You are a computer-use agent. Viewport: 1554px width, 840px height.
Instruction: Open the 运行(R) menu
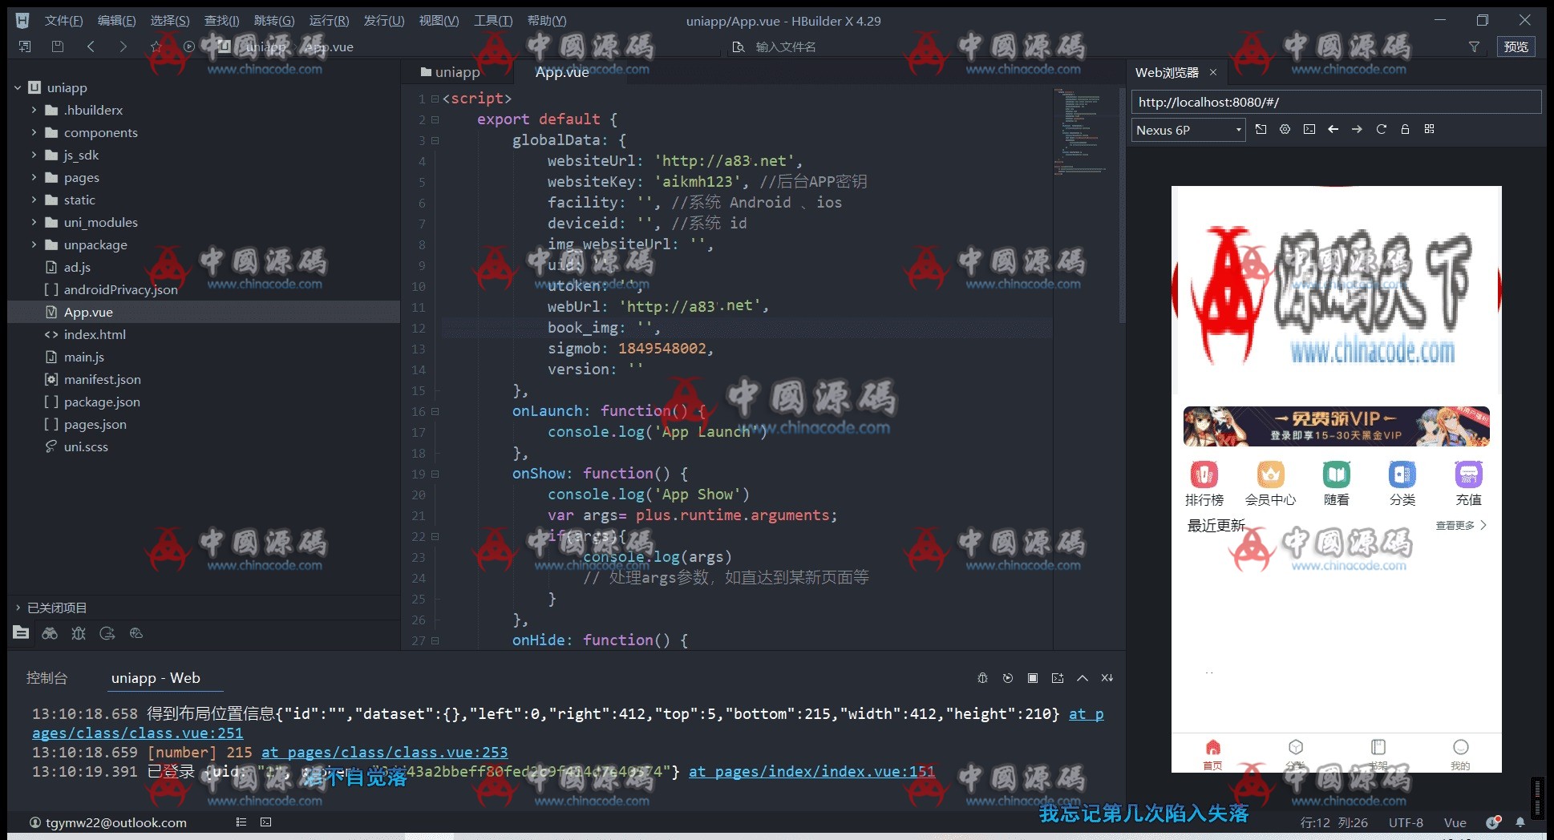pyautogui.click(x=329, y=20)
